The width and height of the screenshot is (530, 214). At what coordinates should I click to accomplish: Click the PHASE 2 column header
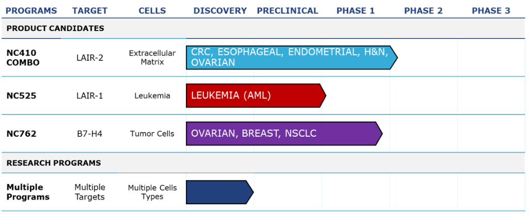(424, 11)
